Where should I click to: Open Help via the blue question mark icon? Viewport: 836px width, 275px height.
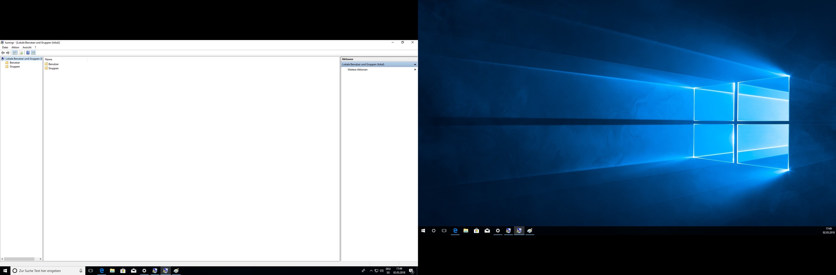28,53
